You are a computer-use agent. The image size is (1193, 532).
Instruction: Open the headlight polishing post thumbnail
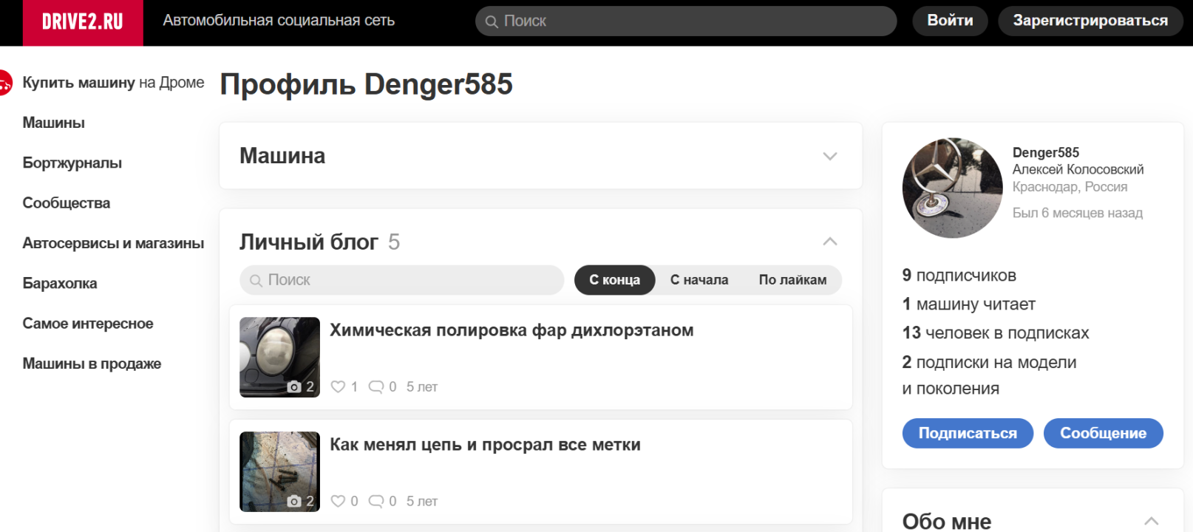(x=279, y=357)
